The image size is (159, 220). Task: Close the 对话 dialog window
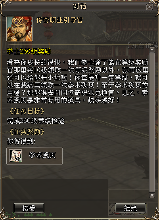(x=149, y=7)
